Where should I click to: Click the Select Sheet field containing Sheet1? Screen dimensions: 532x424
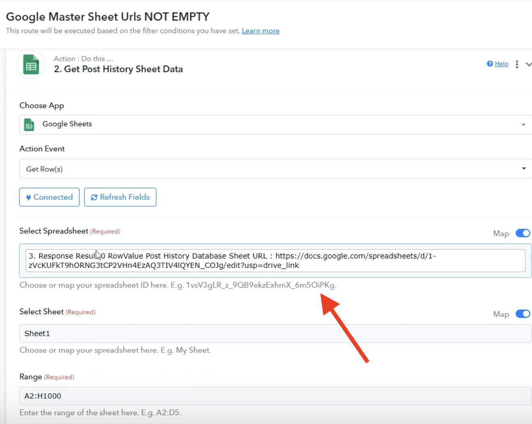click(275, 334)
